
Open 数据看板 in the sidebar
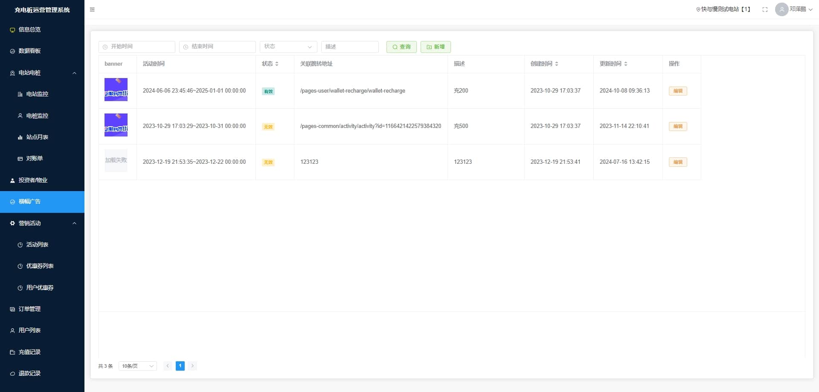pos(42,51)
